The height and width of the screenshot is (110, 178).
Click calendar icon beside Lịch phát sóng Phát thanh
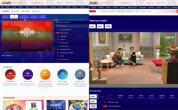tap(57, 22)
